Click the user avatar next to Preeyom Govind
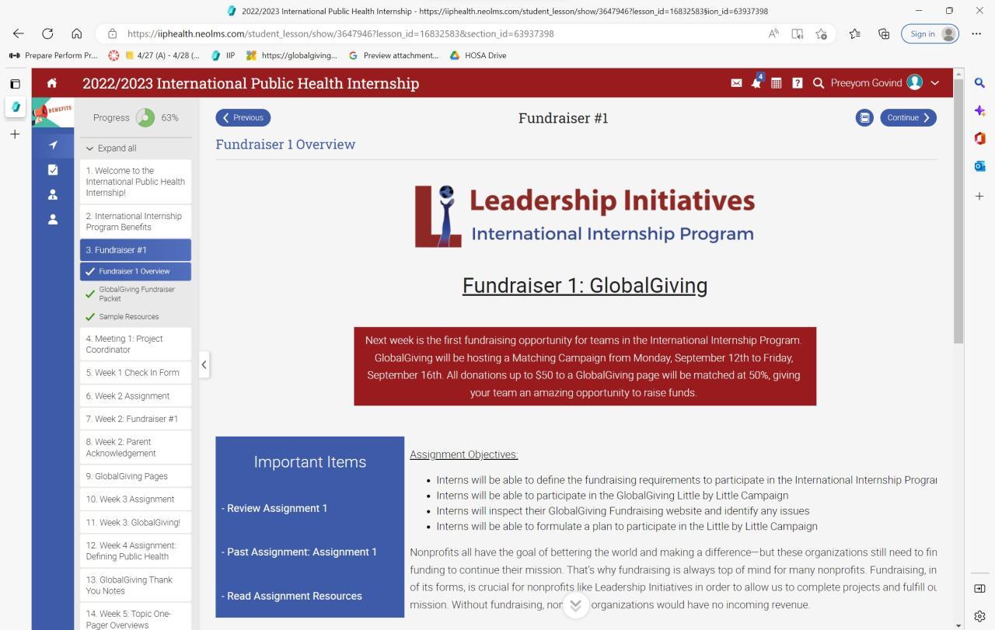This screenshot has height=630, width=995. tap(915, 82)
